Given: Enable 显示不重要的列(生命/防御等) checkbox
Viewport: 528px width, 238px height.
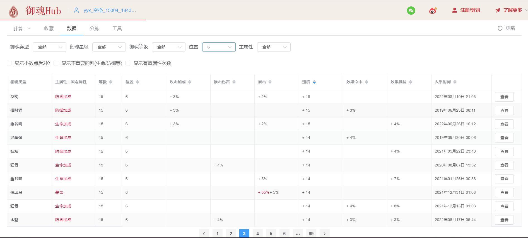Looking at the screenshot, I should [56, 63].
